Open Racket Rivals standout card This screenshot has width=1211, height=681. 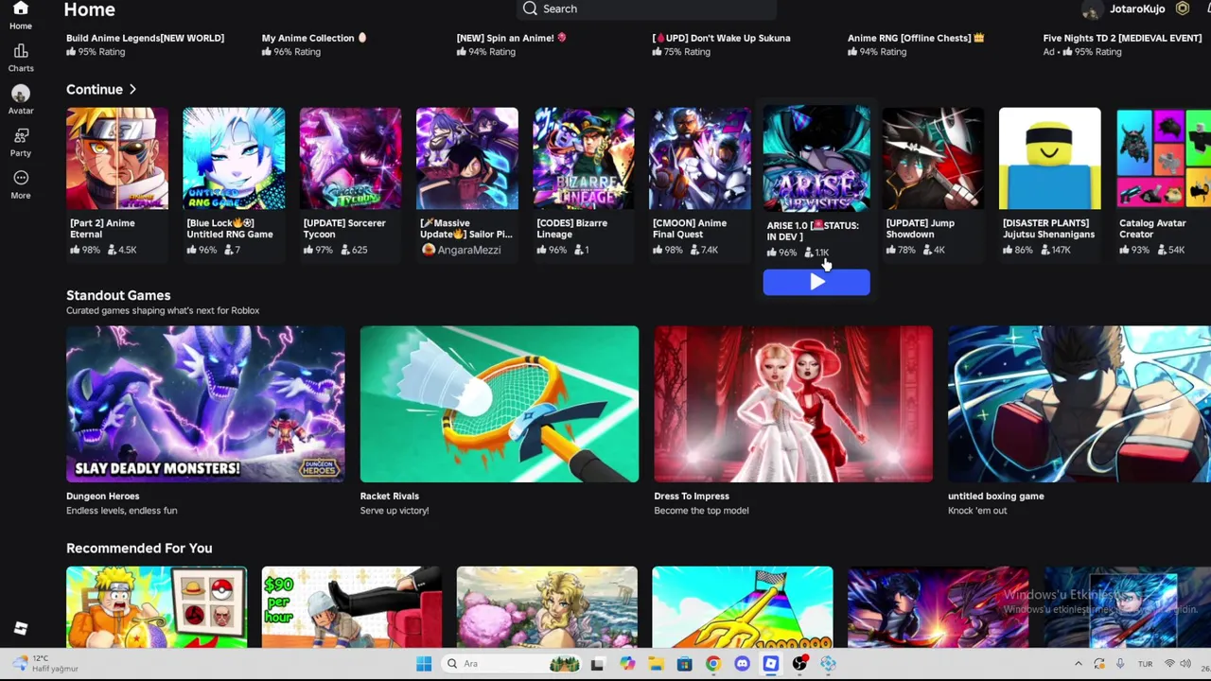click(x=500, y=404)
